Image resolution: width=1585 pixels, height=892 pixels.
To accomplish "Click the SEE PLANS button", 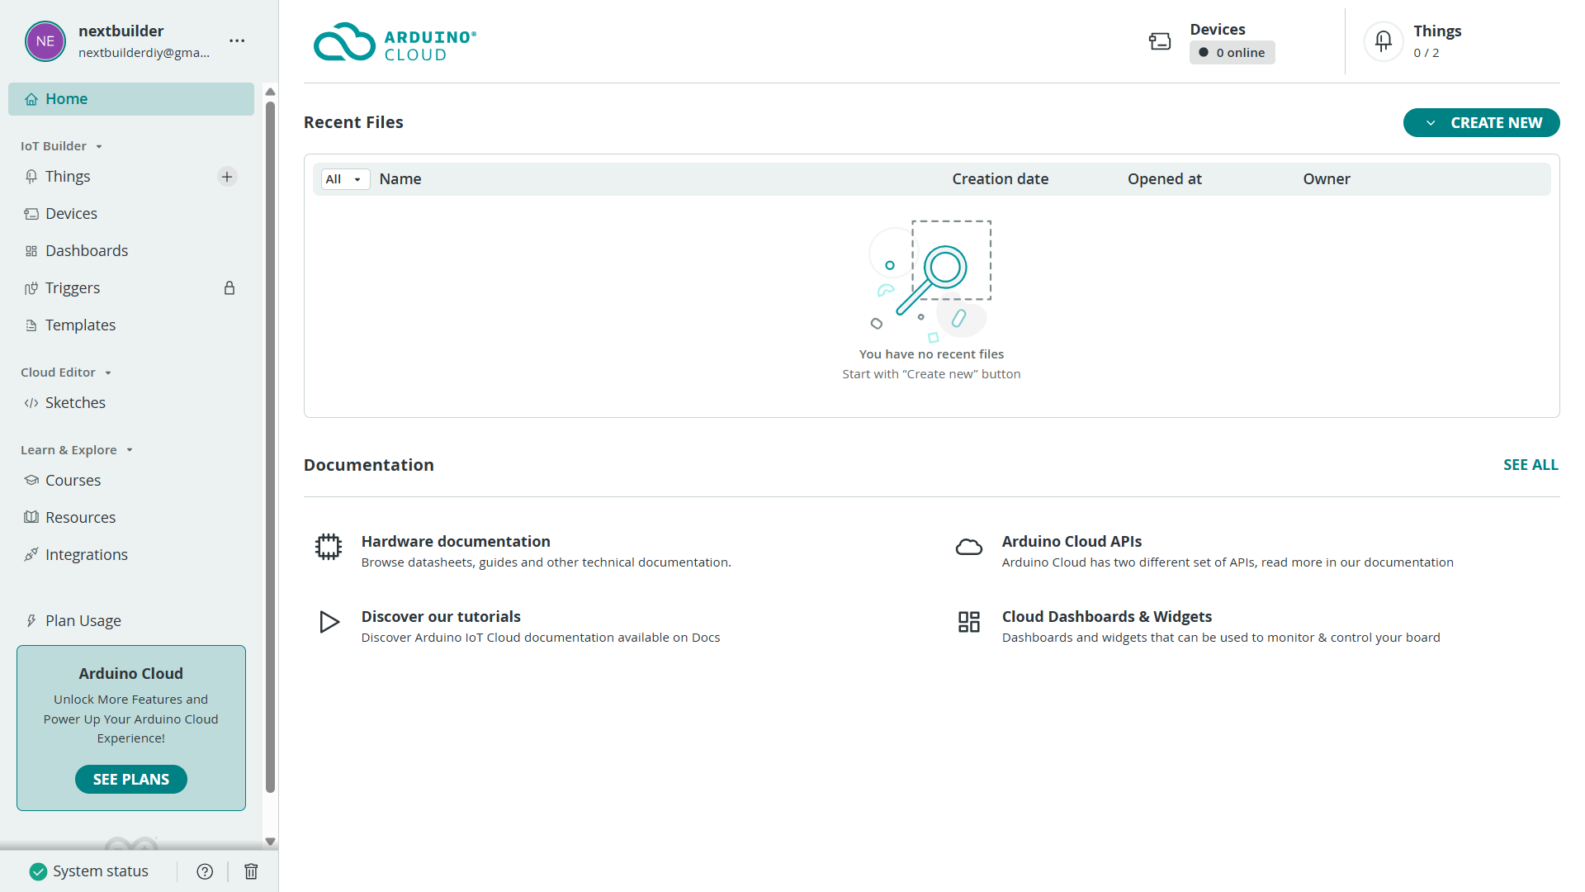I will pyautogui.click(x=131, y=780).
